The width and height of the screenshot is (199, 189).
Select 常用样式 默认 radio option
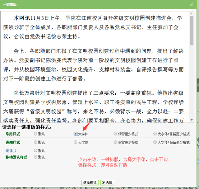coord(36,134)
